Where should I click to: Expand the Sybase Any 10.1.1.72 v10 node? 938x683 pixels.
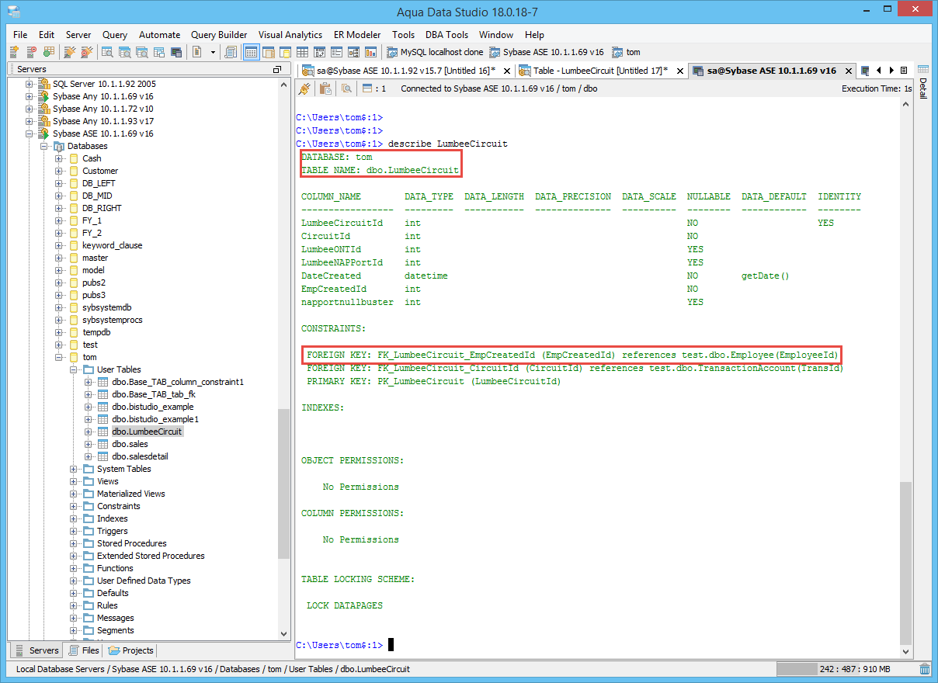click(30, 109)
